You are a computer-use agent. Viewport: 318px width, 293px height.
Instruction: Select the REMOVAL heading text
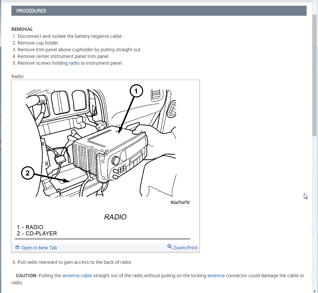(22, 29)
